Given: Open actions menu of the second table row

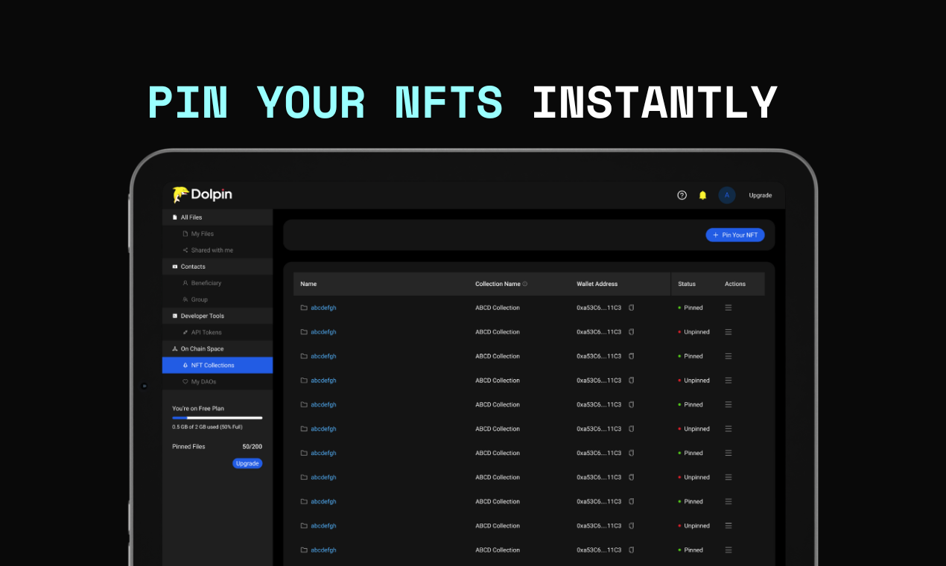Looking at the screenshot, I should (728, 332).
